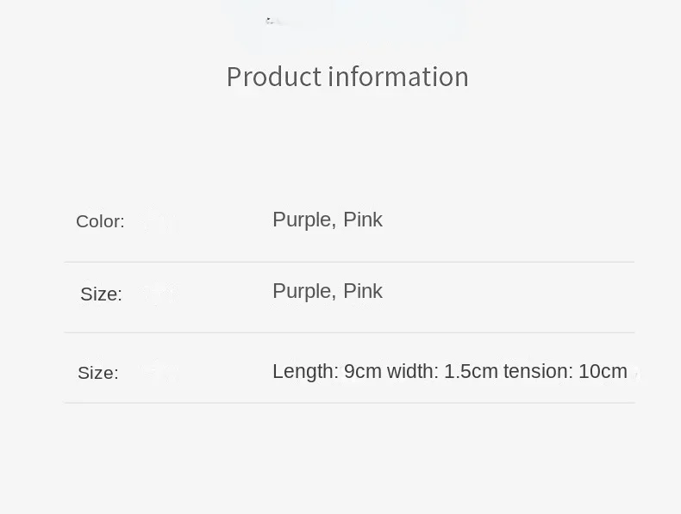
Task: Click the word "information" in the heading
Action: coord(398,77)
